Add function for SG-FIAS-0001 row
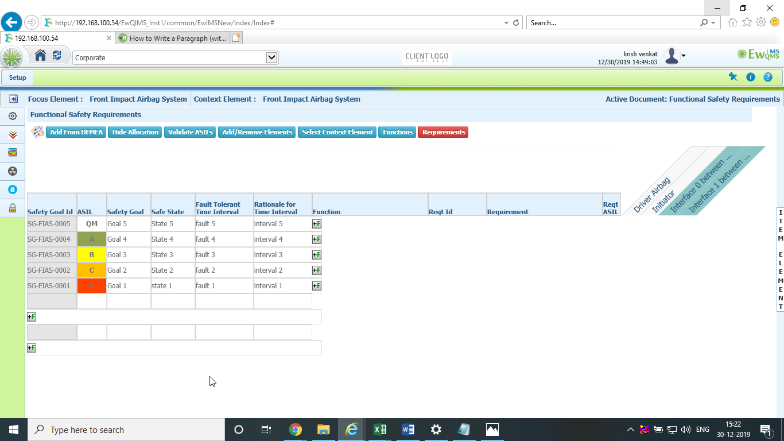This screenshot has width=784, height=441. [317, 286]
